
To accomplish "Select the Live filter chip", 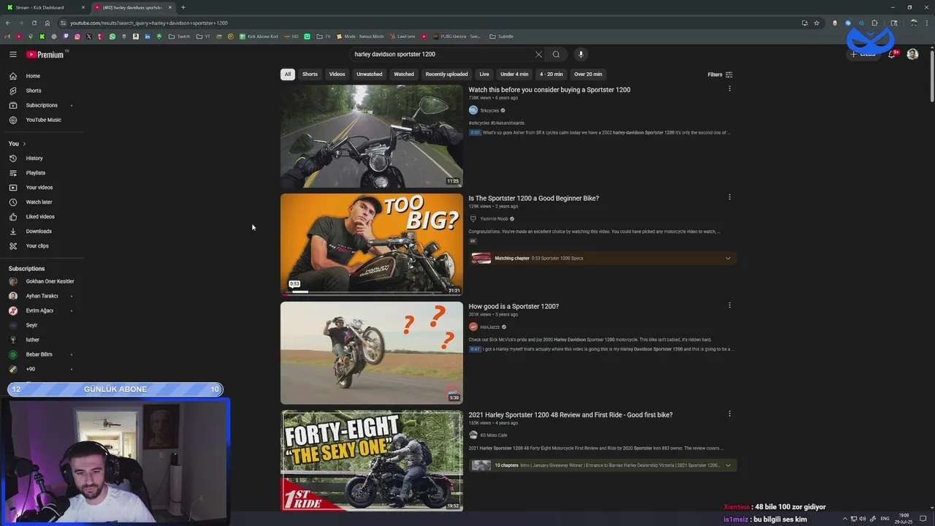I will (x=484, y=74).
